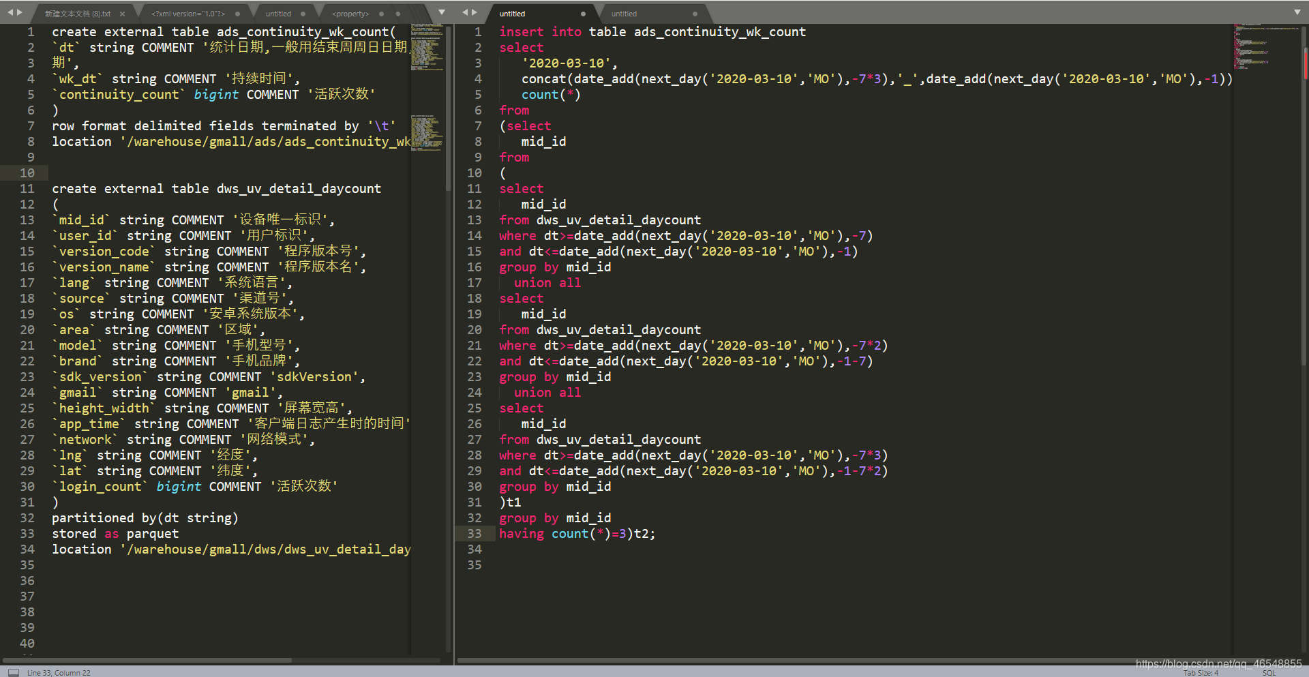
Task: Switch to the second untitled tab in right pane
Action: coord(624,14)
